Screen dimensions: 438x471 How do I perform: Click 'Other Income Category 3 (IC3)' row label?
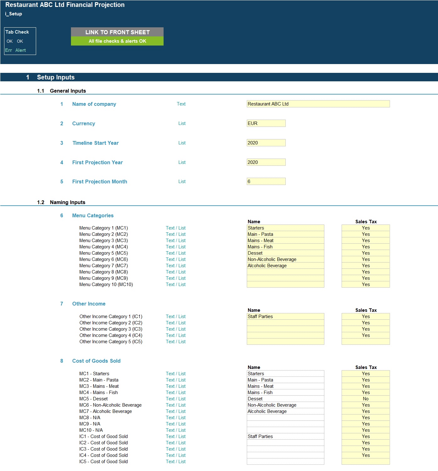pos(111,329)
